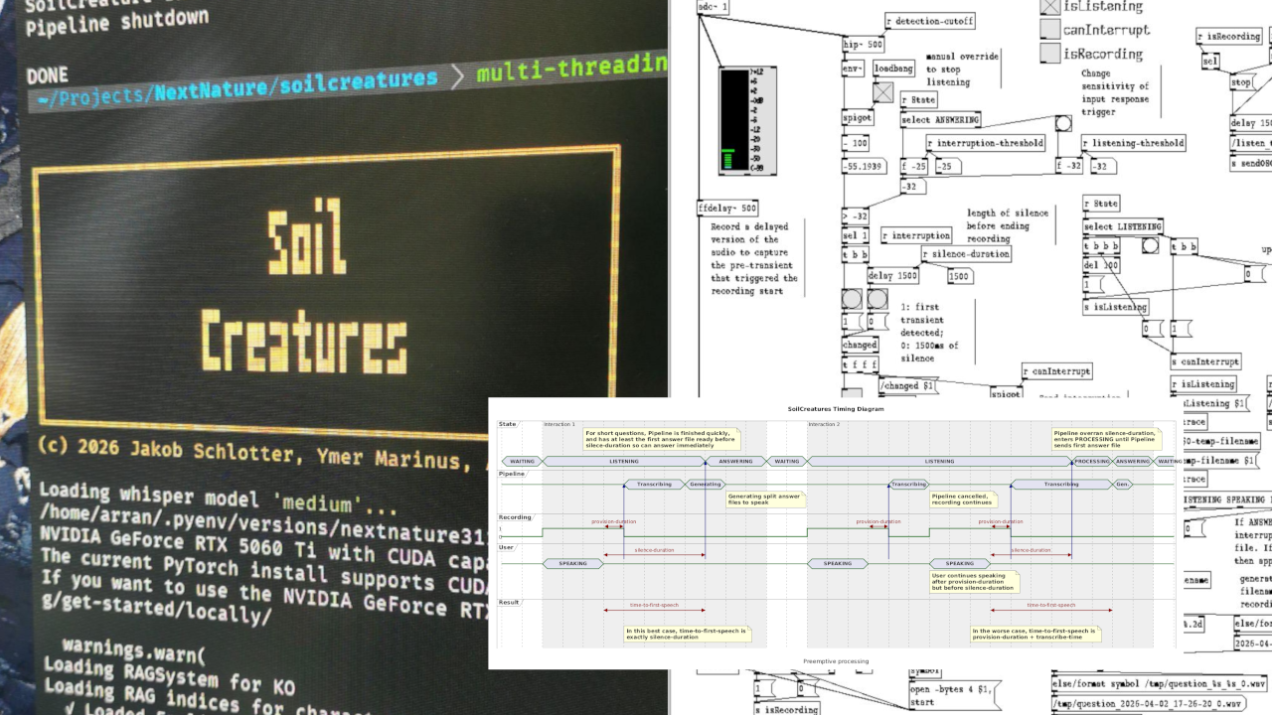The image size is (1272, 715).
Task: Select the select ANSWERING object
Action: pos(941,120)
